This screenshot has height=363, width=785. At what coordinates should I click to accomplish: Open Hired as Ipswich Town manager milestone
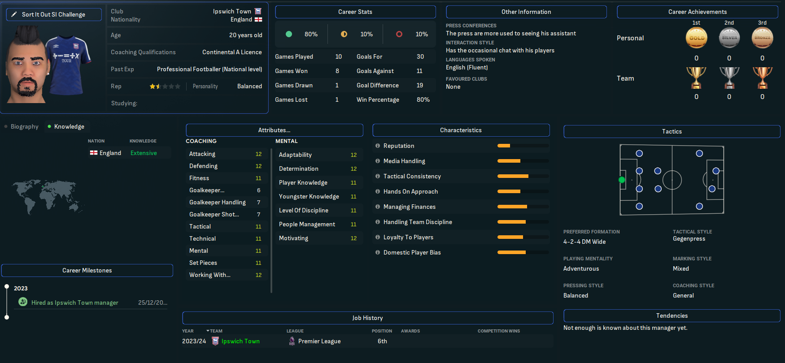point(75,302)
